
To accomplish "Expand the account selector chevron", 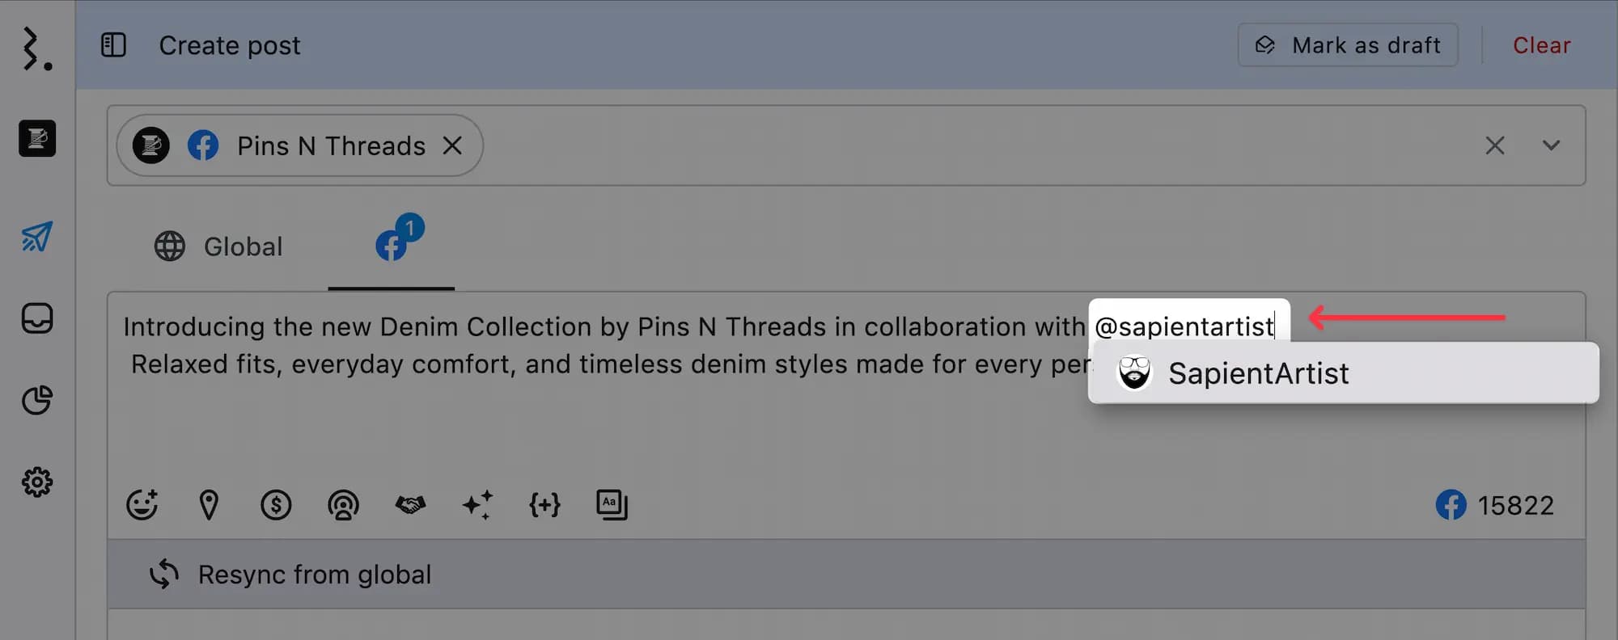I will 1551,145.
